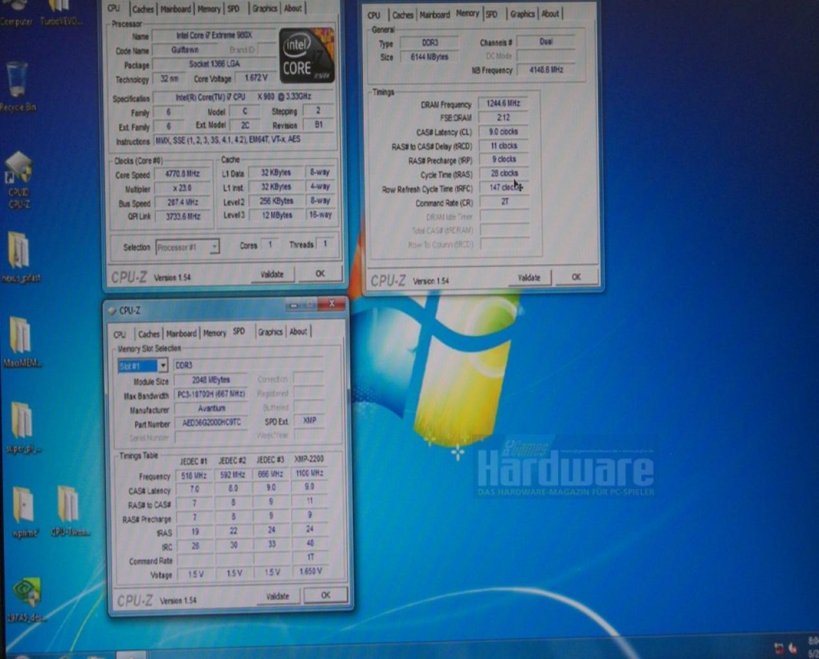Click OK in the Memory window
819x659 pixels.
click(576, 277)
